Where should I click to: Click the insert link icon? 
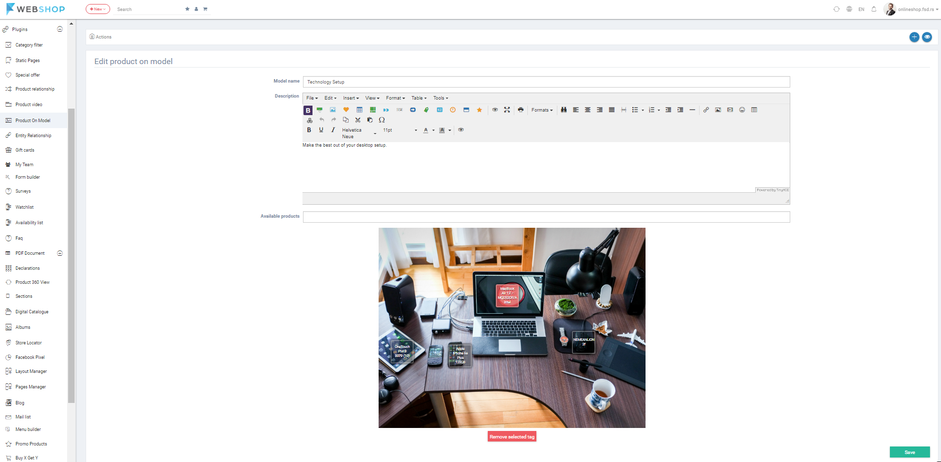tap(706, 110)
